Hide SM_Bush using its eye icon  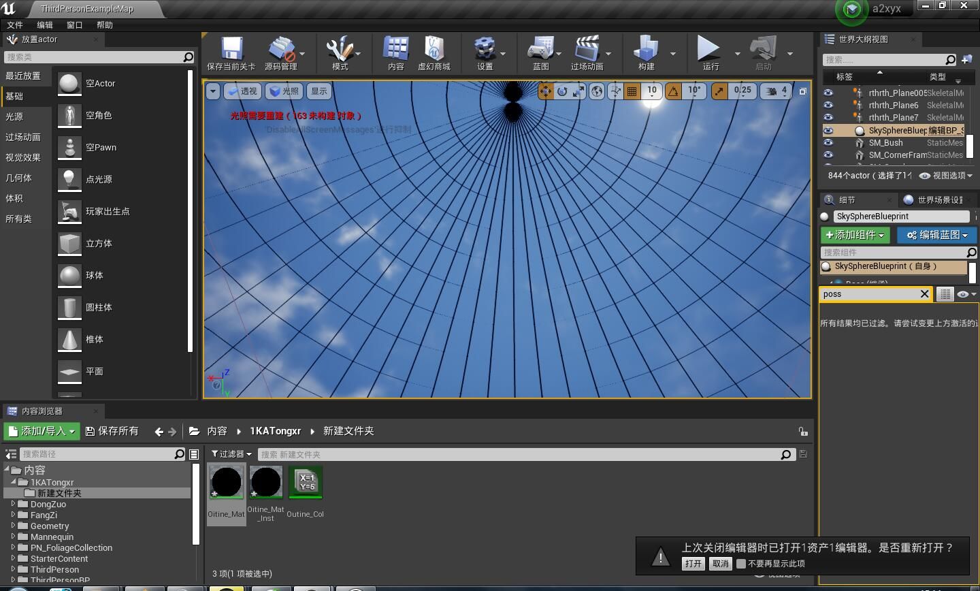828,142
